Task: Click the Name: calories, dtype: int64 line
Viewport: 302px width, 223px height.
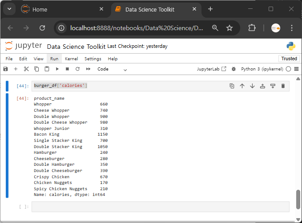Action: 69,195
